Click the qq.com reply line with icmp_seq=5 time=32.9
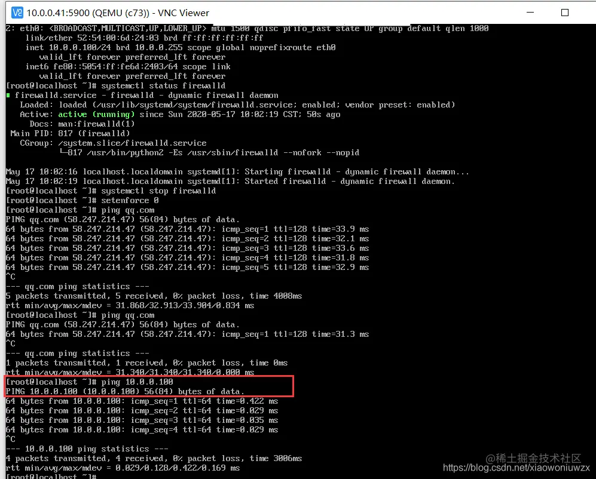The width and height of the screenshot is (596, 479). (187, 267)
